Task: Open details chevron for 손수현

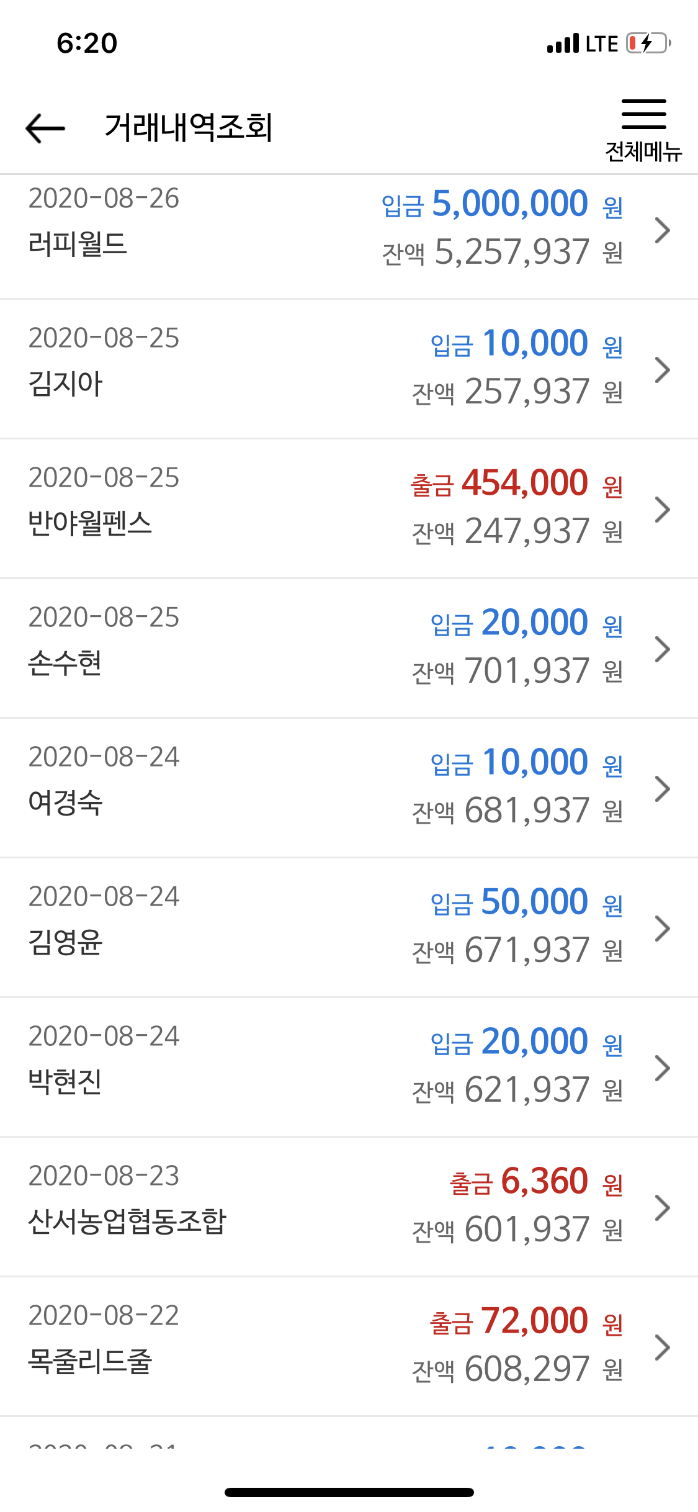Action: tap(663, 649)
